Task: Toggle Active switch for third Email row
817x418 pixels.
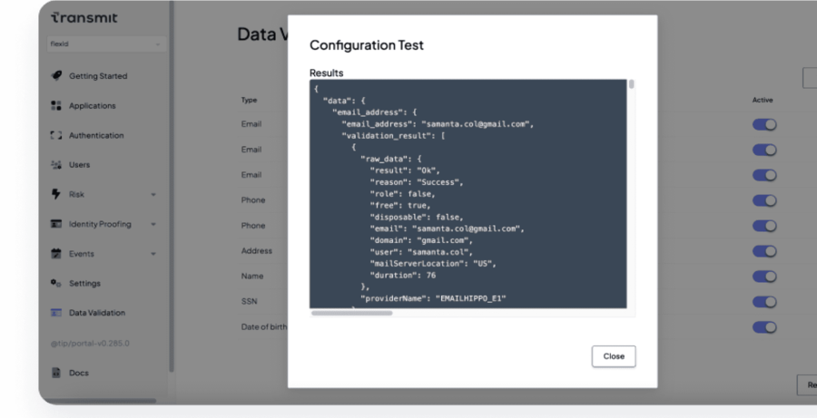Action: point(764,175)
